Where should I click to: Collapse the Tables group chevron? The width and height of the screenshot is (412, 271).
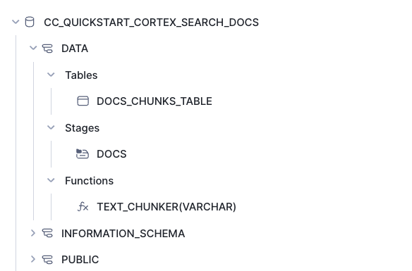coord(51,75)
